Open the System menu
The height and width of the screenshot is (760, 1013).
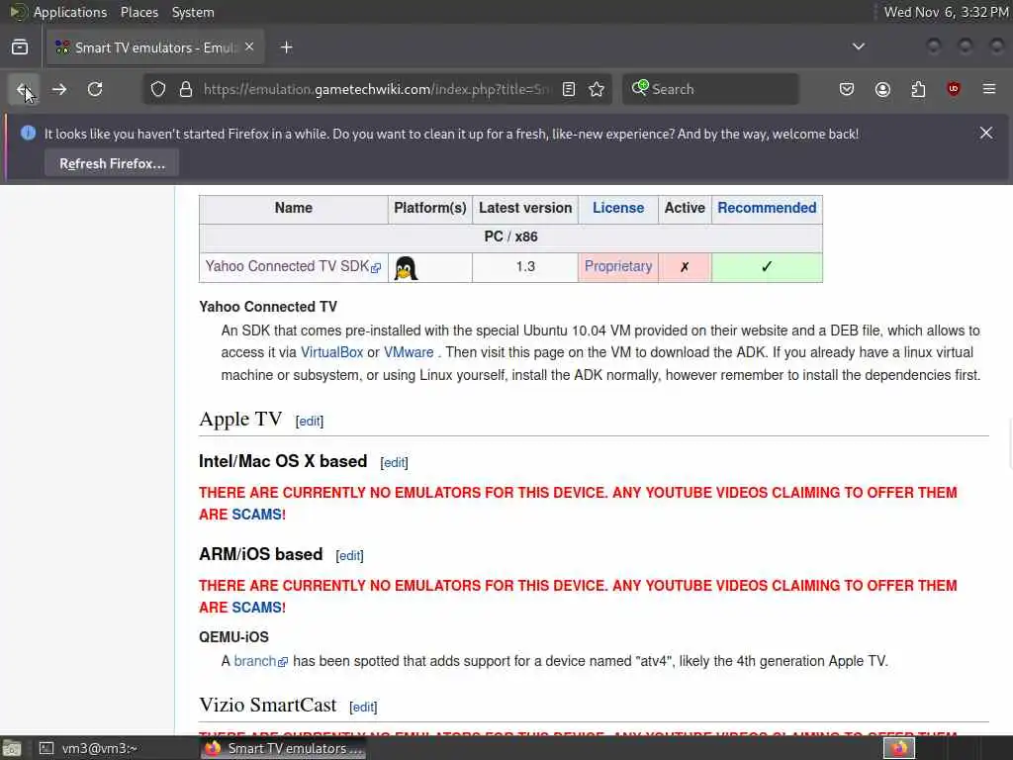coord(193,12)
